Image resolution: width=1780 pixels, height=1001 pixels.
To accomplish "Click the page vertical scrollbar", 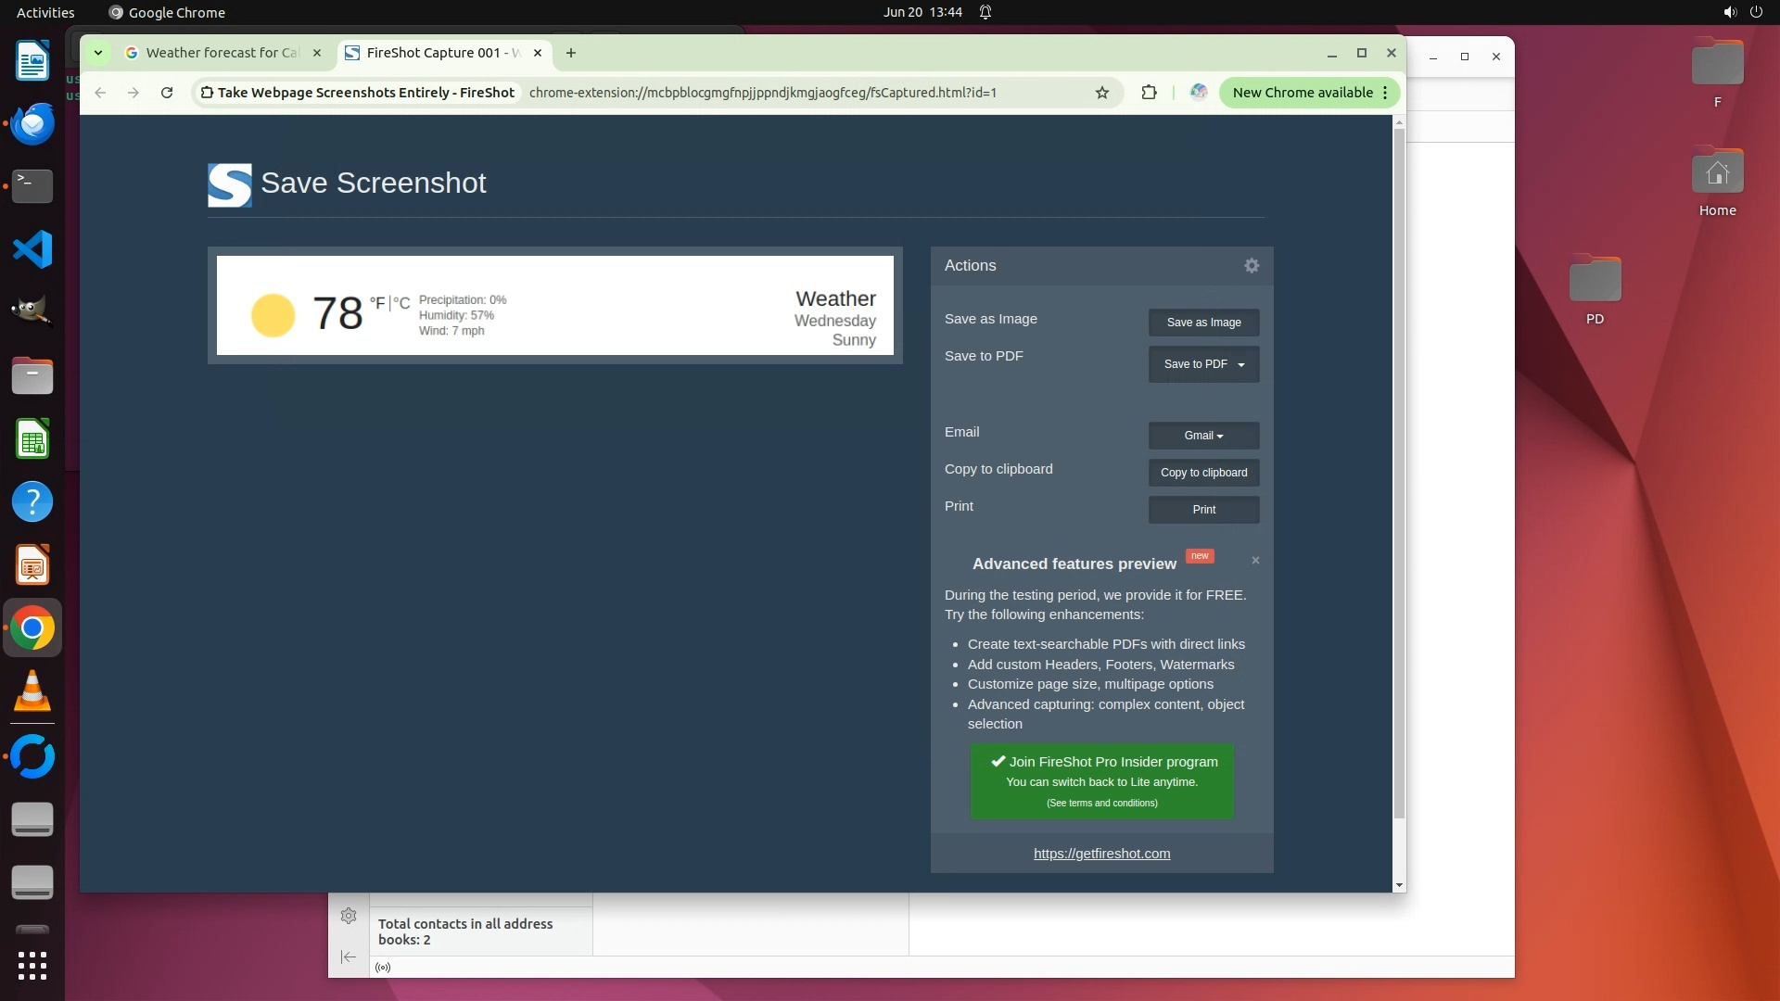I will [1399, 463].
